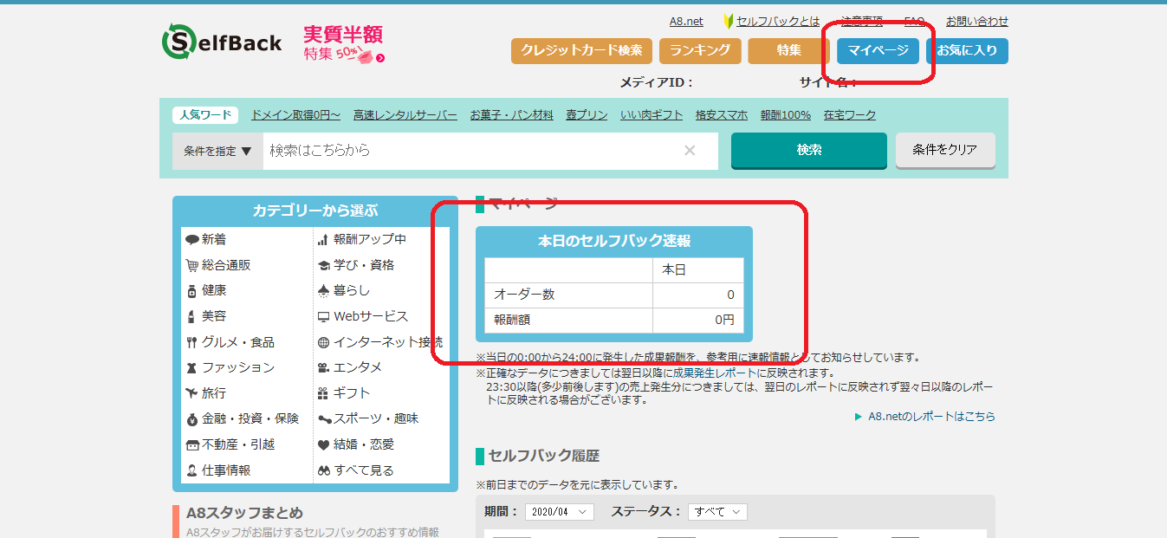This screenshot has height=538, width=1167.
Task: Click the FAQ link
Action: coord(914,22)
